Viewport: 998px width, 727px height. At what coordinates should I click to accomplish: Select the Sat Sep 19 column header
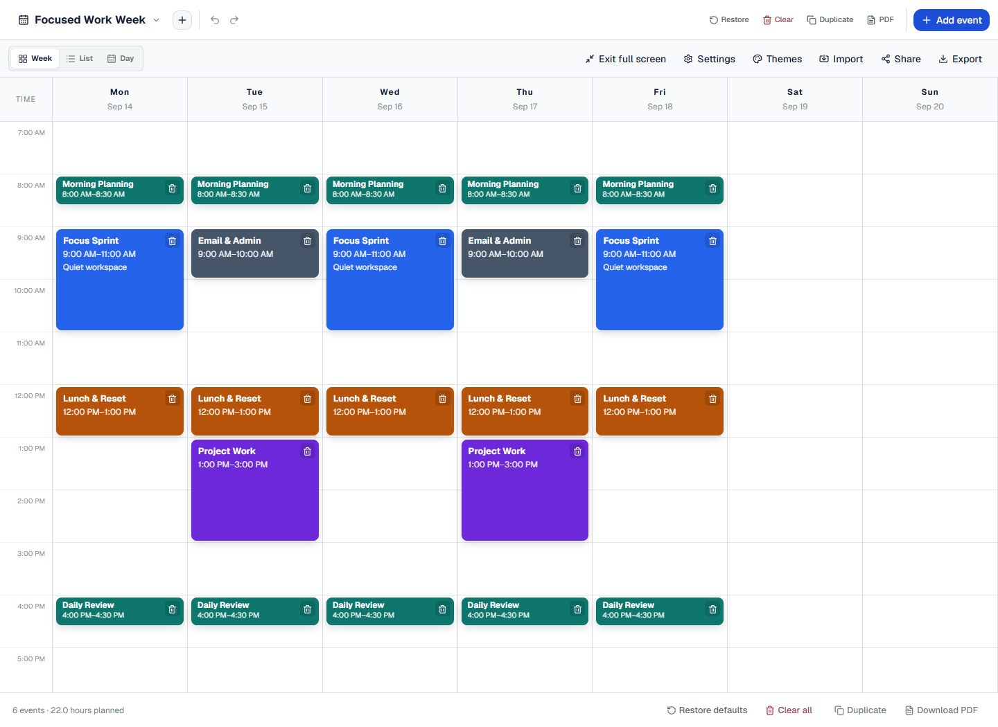point(795,99)
